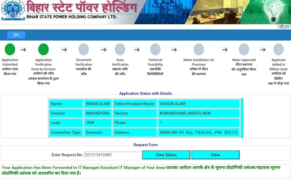Click the View Status button

pyautogui.click(x=166, y=155)
